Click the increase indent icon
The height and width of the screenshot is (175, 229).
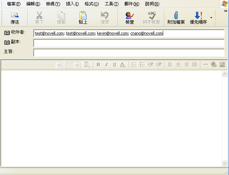click(x=159, y=64)
